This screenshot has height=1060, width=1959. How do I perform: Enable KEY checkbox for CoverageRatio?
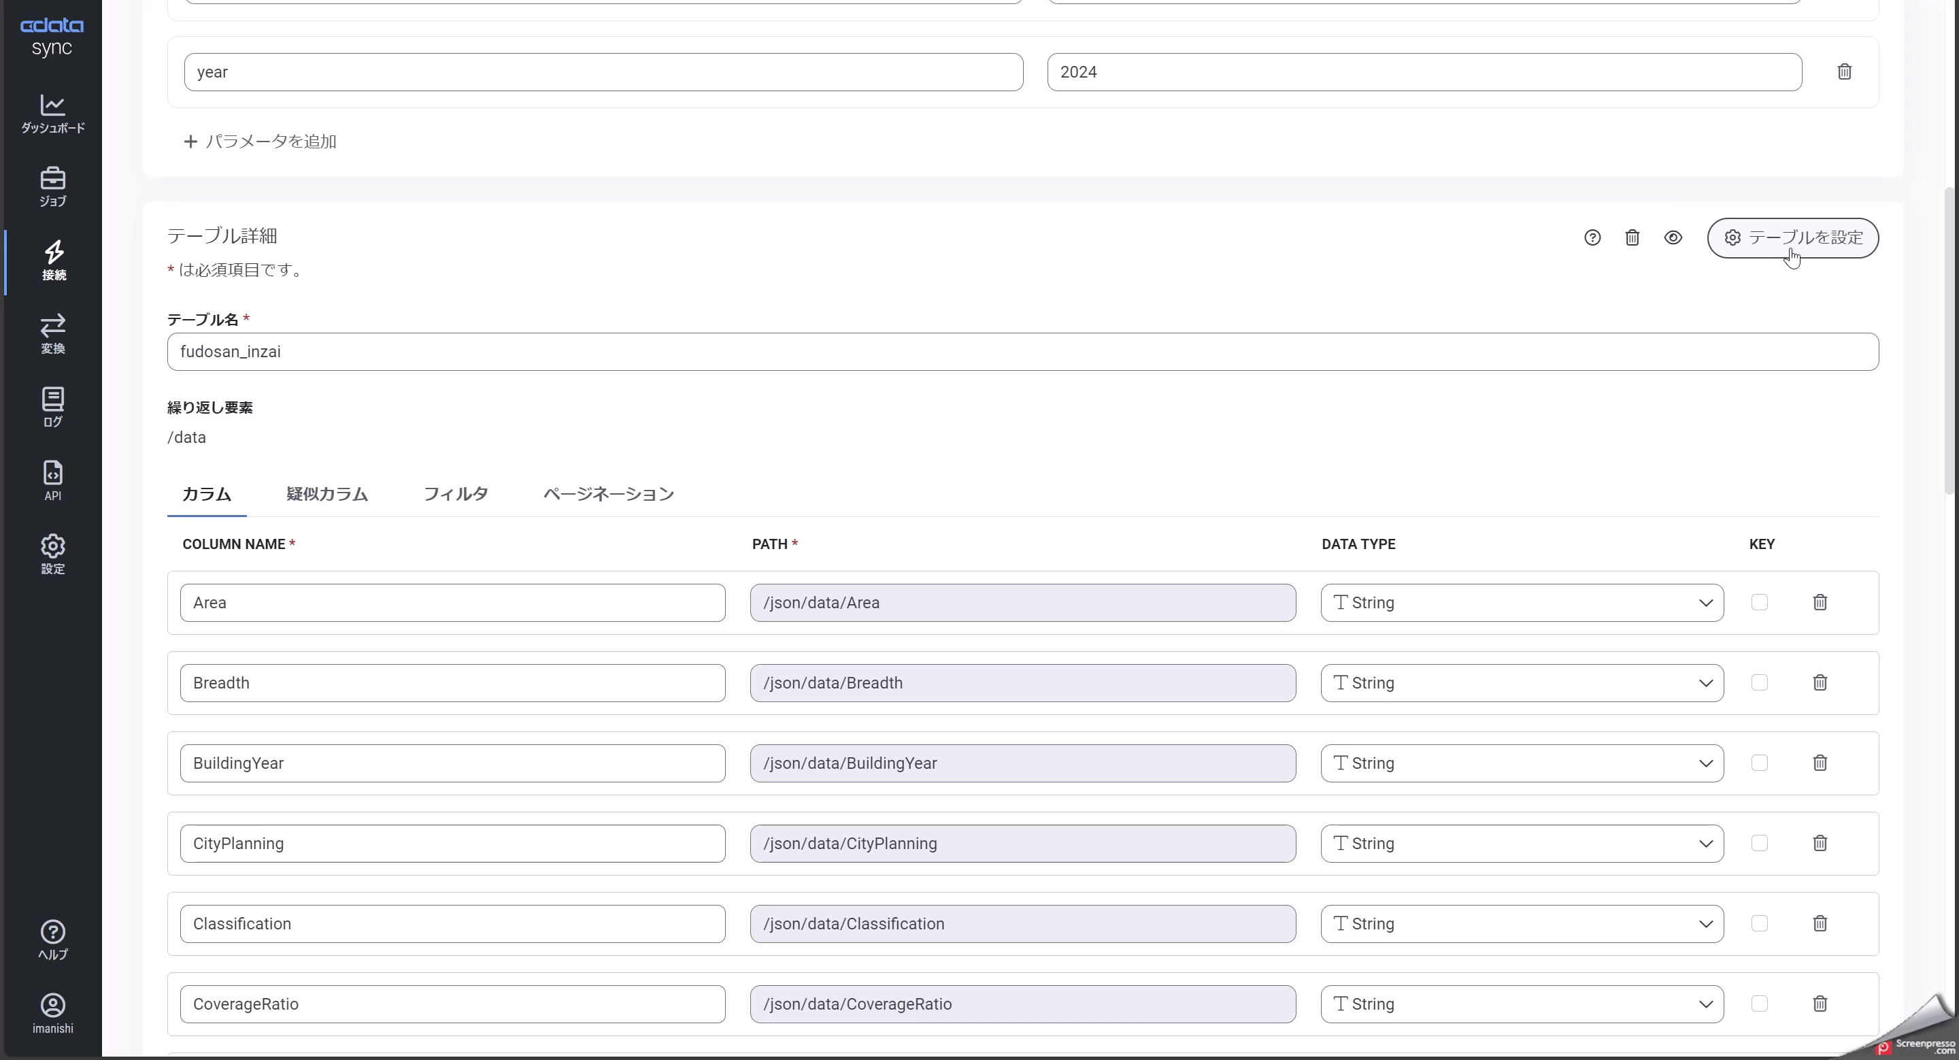[x=1759, y=1004]
